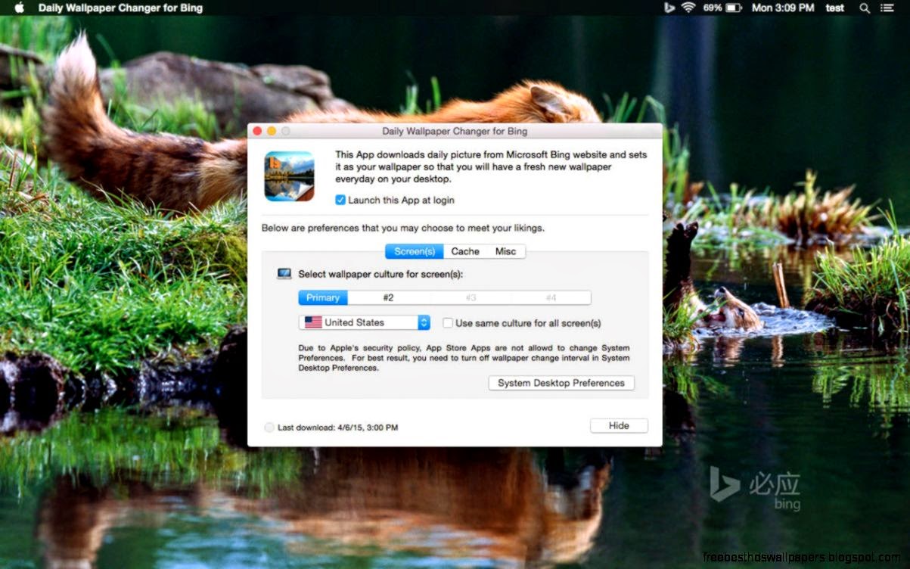Click the Bing menu bar icon
The width and height of the screenshot is (910, 569).
coord(669,8)
